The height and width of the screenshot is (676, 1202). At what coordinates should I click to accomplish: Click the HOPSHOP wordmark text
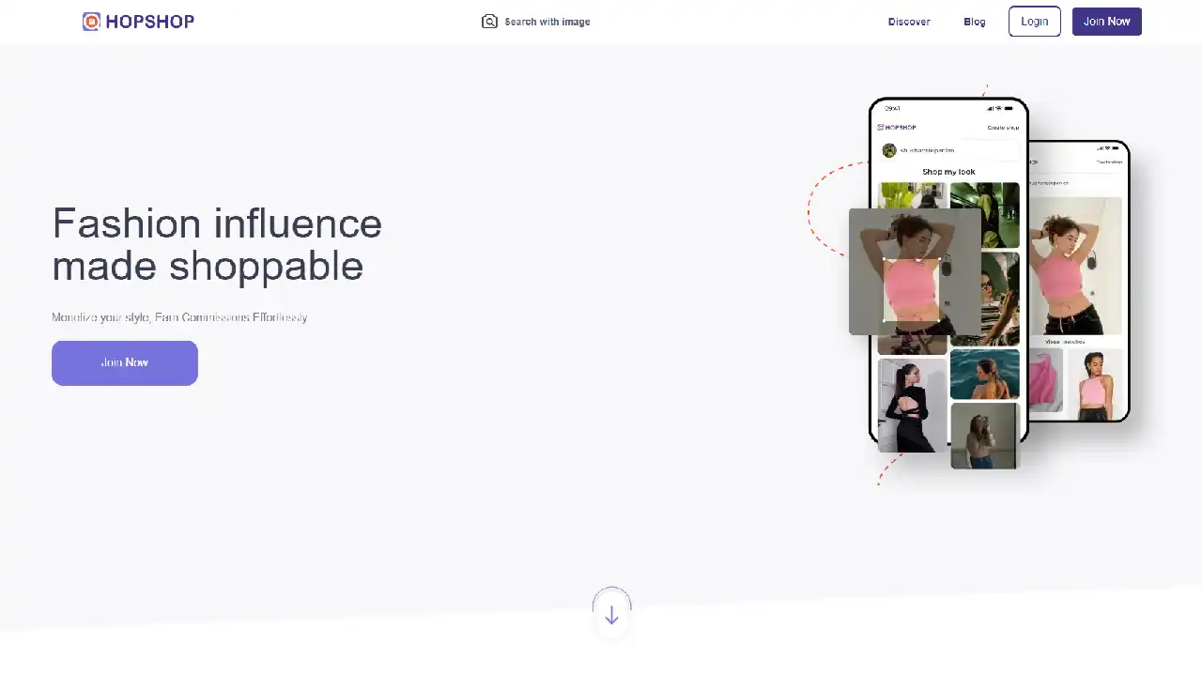coord(150,22)
